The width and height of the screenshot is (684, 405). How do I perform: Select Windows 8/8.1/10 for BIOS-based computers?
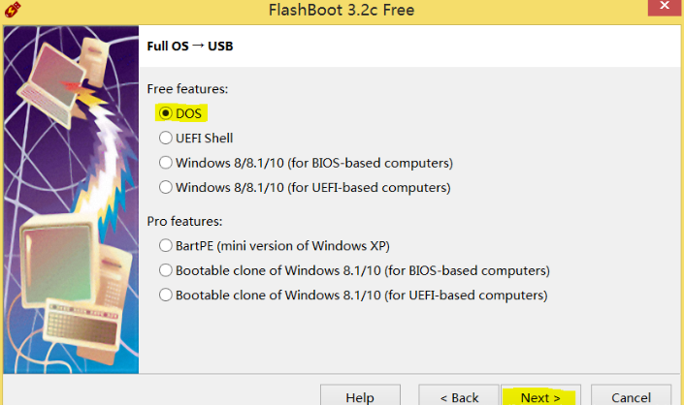click(306, 163)
